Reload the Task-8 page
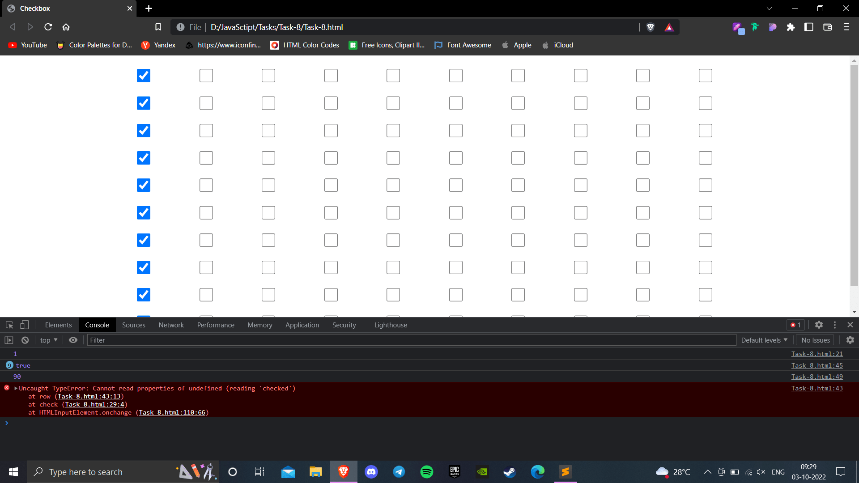Viewport: 859px width, 483px height. pyautogui.click(x=48, y=27)
